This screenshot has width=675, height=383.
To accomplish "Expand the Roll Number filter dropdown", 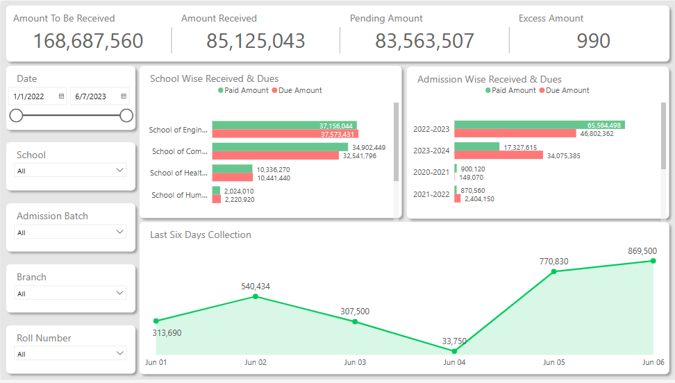I will pos(119,354).
